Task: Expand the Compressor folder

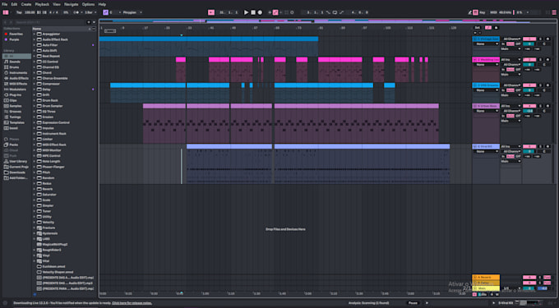Action: [x=35, y=84]
